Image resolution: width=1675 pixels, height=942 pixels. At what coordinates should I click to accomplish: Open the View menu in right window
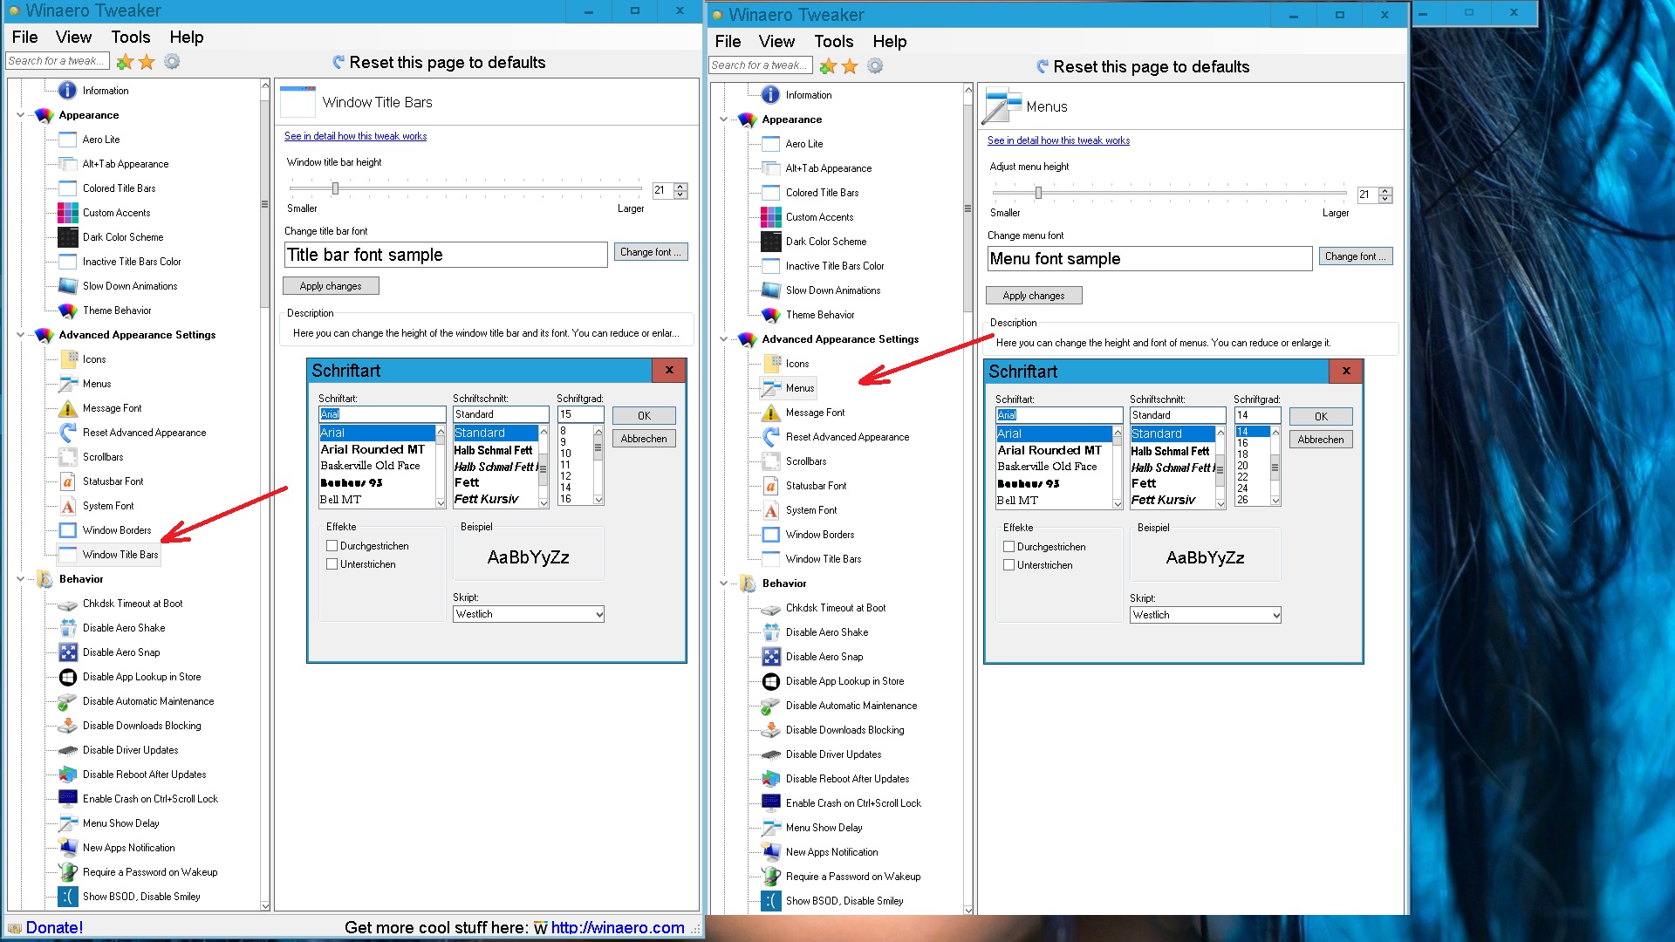pyautogui.click(x=776, y=41)
